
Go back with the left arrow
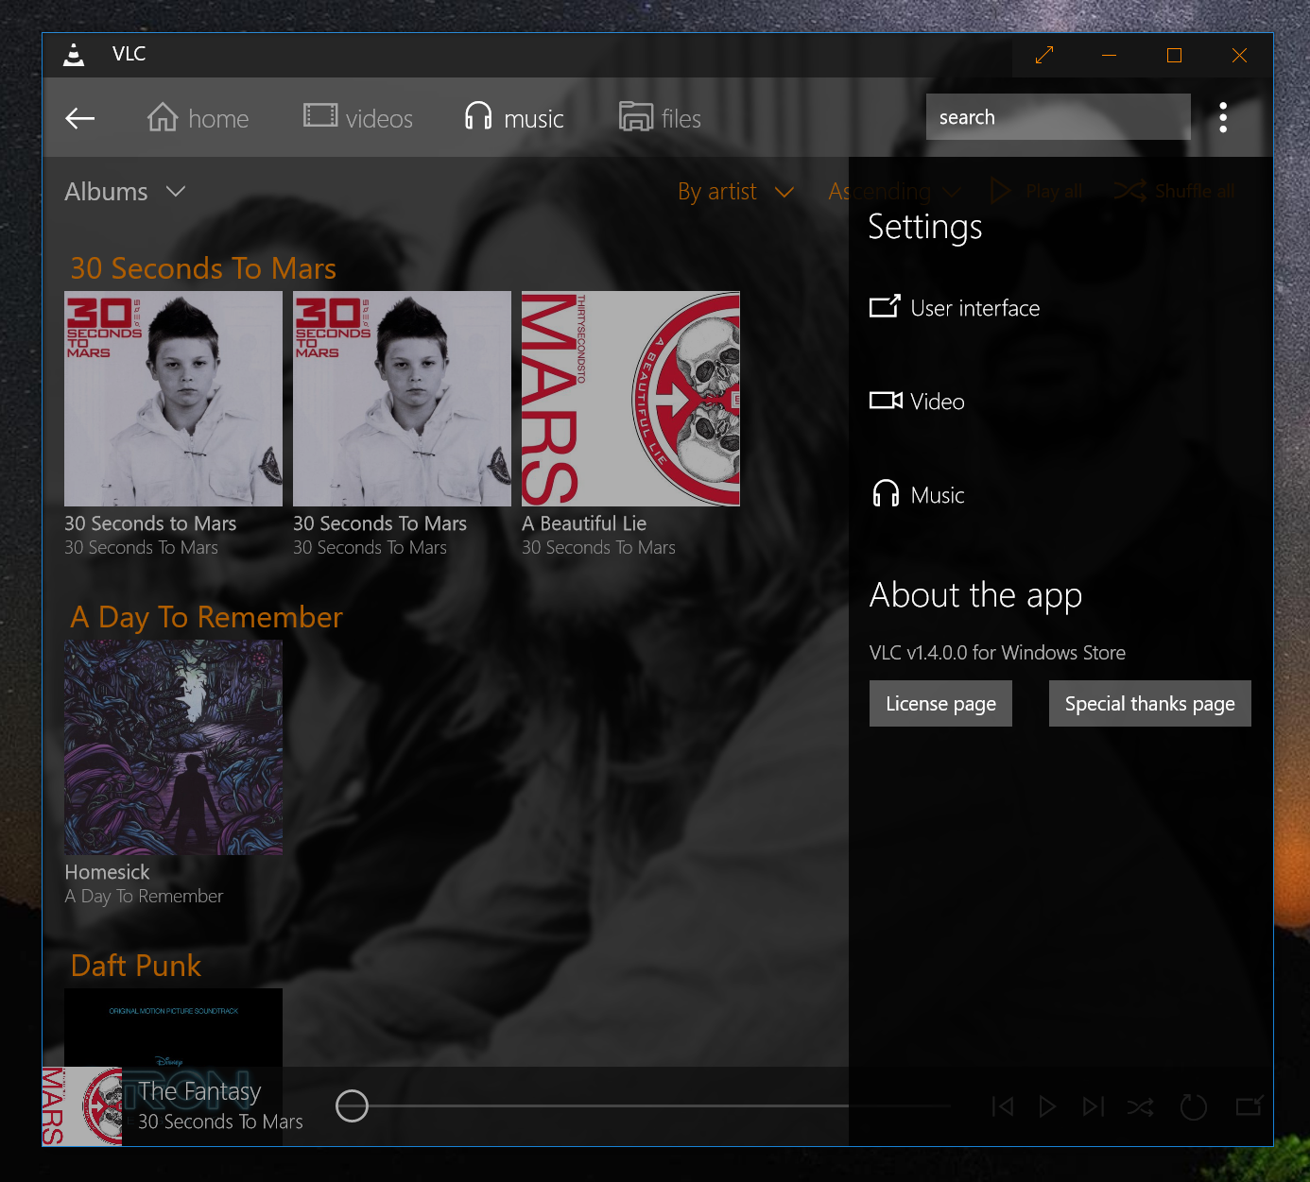80,118
